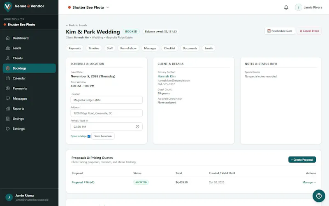This screenshot has width=329, height=206.
Task: Click the Address input field
Action: click(107, 113)
